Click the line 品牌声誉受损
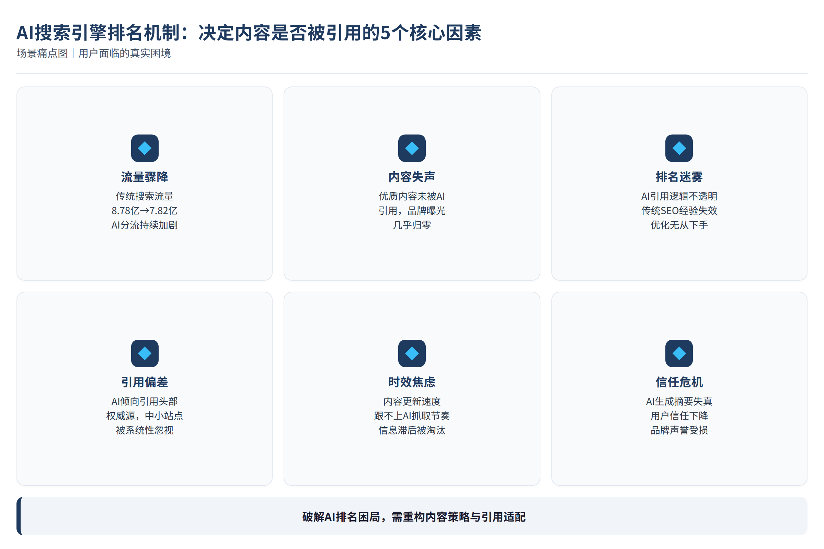The width and height of the screenshot is (824, 549). [x=679, y=430]
